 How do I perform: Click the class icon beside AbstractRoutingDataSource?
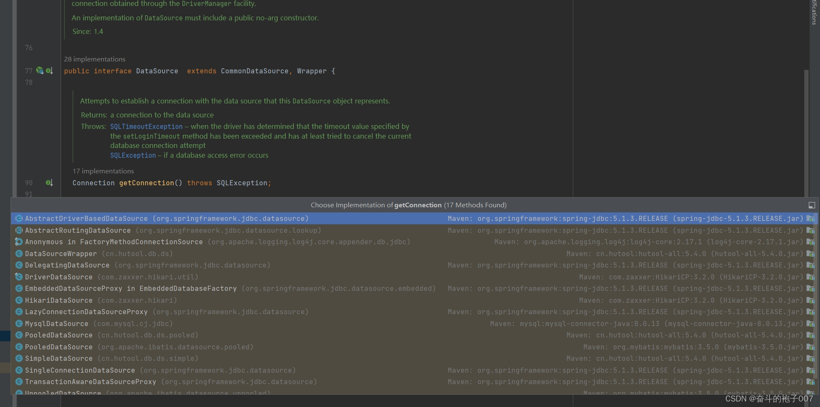coord(19,230)
